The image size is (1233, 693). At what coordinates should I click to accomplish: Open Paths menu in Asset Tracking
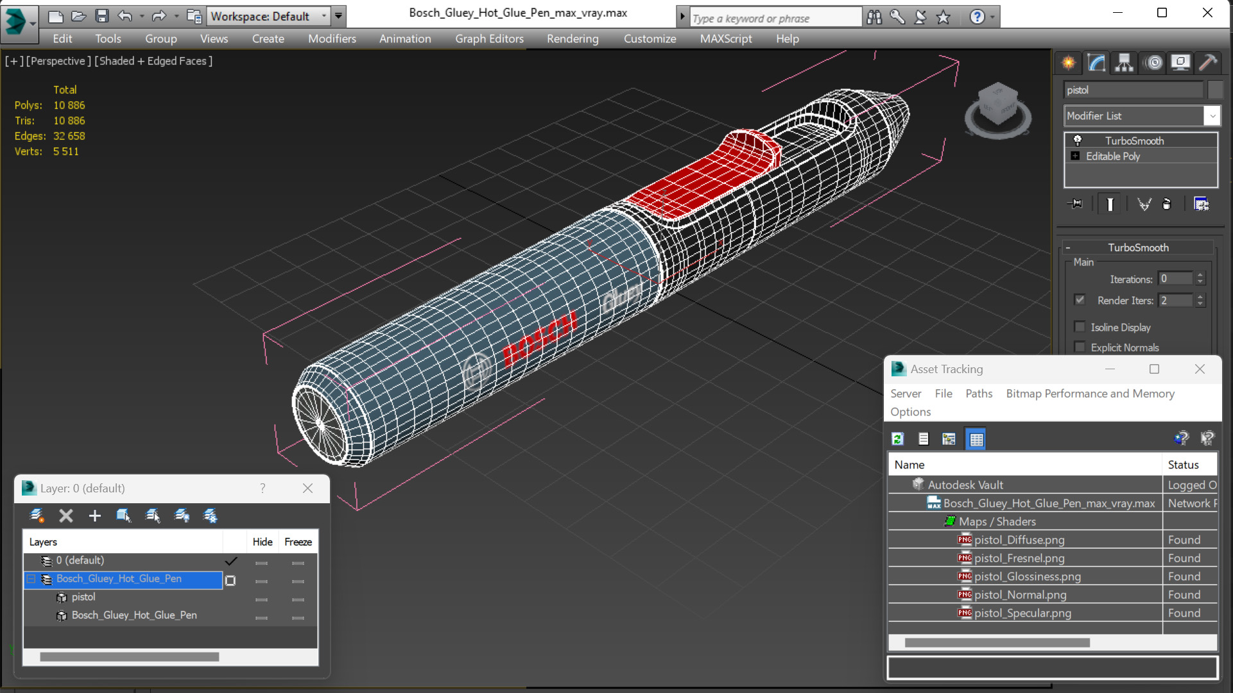(x=978, y=393)
